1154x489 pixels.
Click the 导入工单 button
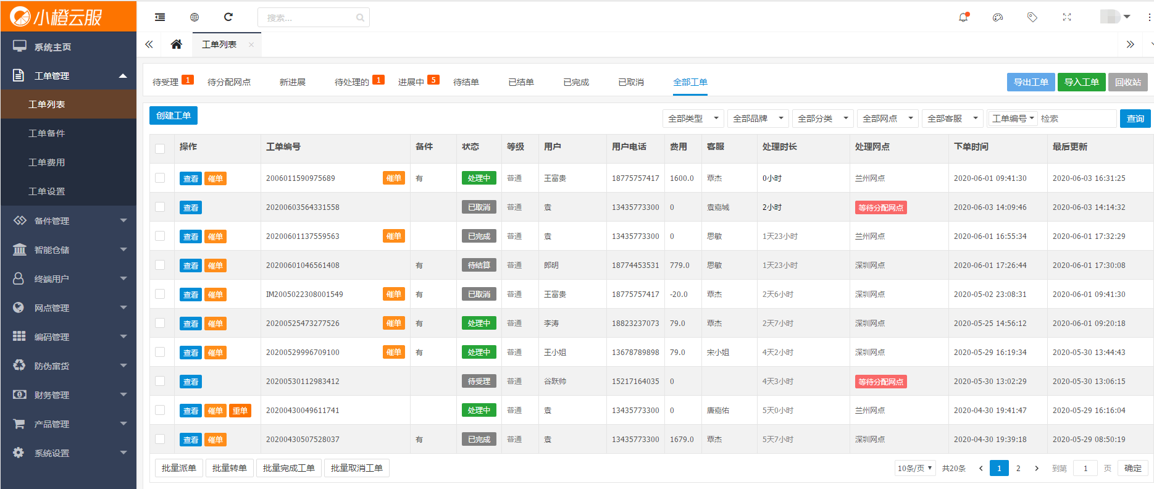coord(1082,82)
